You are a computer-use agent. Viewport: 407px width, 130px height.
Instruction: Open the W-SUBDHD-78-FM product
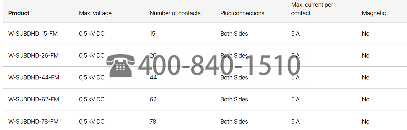click(x=33, y=122)
